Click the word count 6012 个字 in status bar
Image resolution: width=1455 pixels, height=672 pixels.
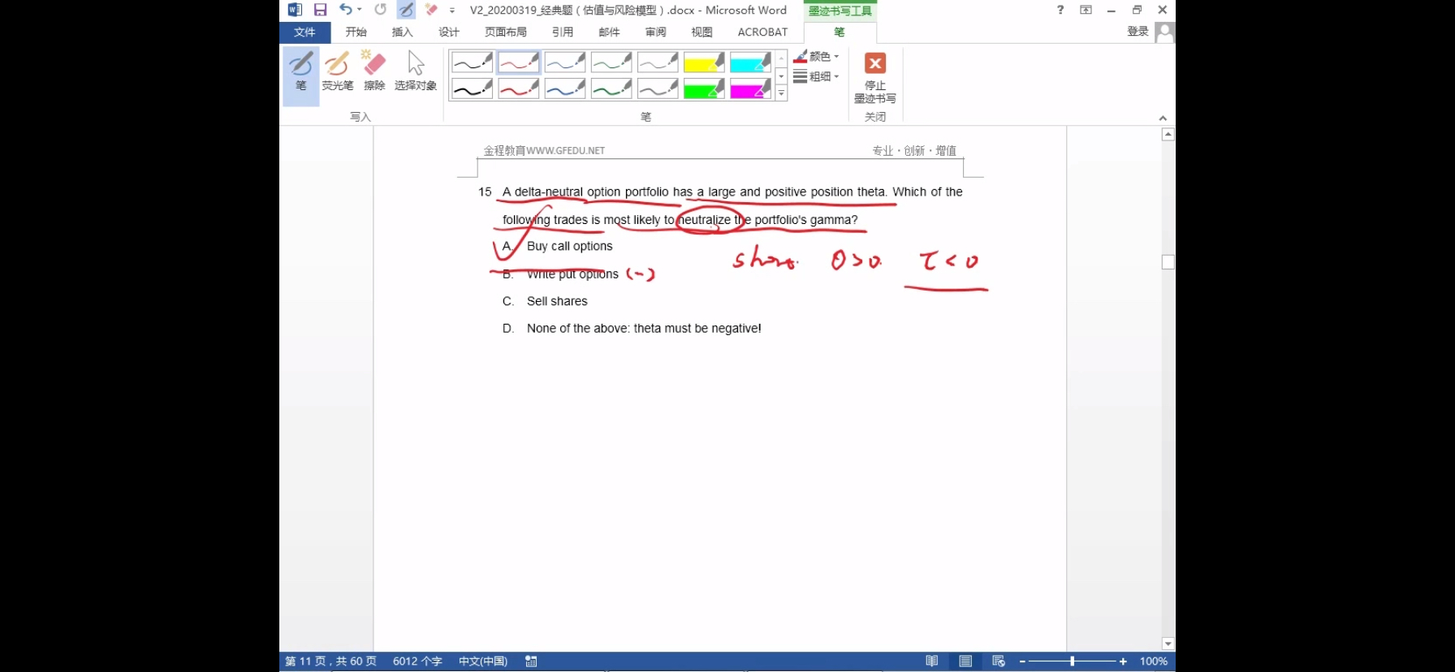click(x=417, y=661)
